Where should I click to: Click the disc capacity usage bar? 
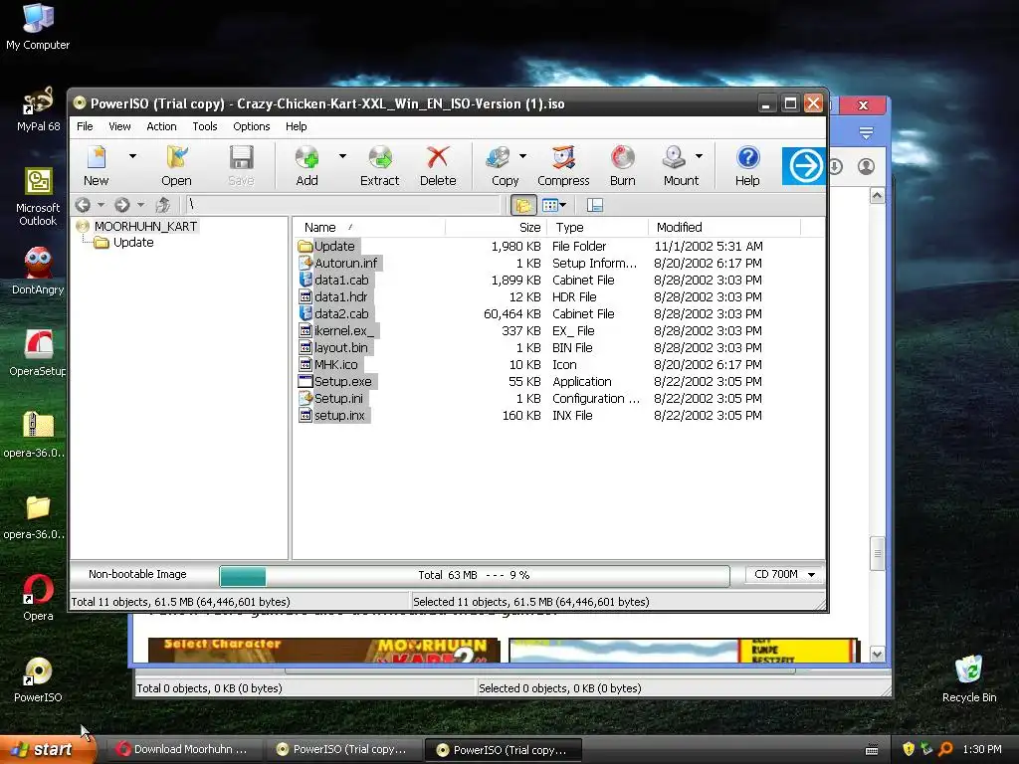point(475,575)
